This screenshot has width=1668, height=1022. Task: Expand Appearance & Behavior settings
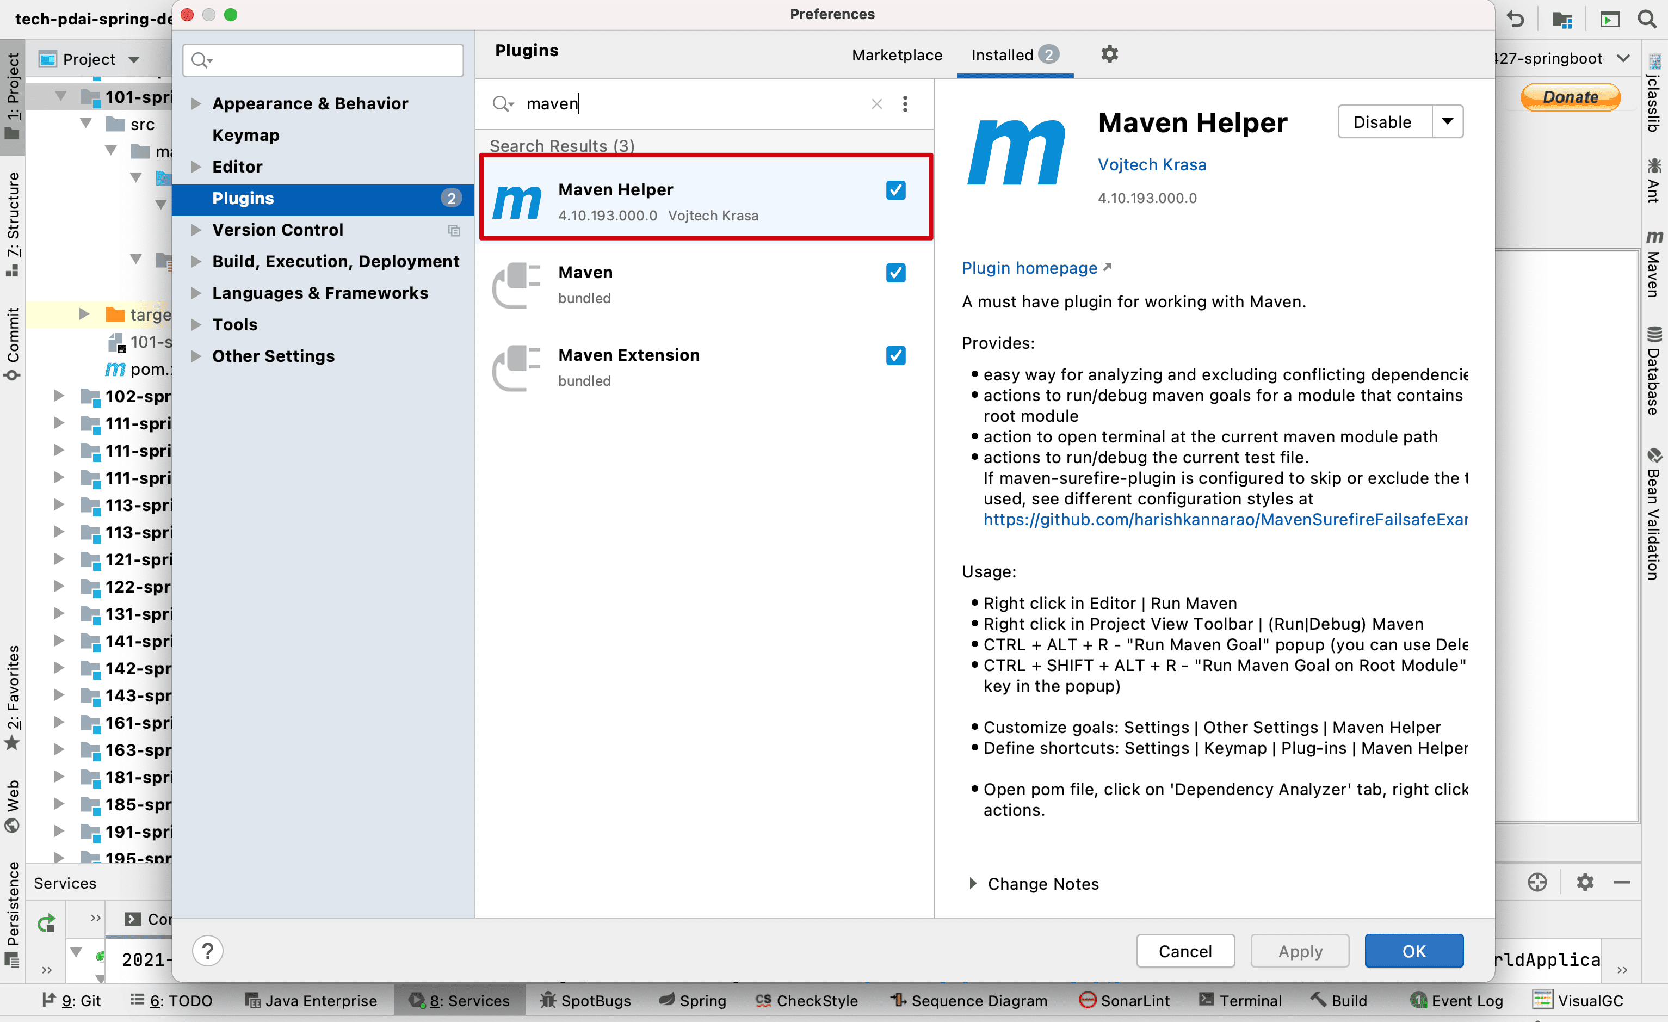coord(196,103)
